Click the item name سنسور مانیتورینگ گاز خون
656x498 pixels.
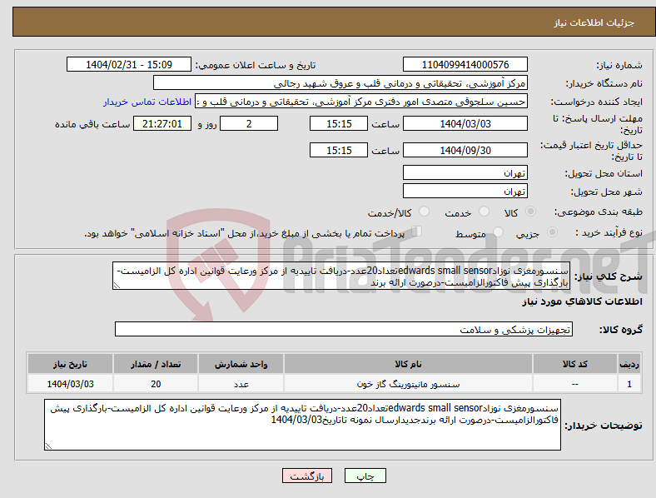[408, 384]
